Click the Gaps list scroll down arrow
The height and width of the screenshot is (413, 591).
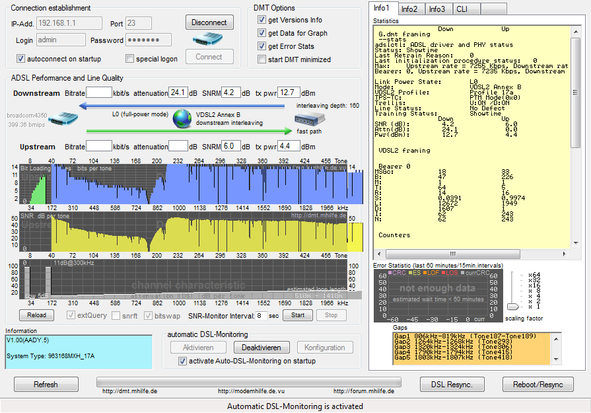click(556, 359)
